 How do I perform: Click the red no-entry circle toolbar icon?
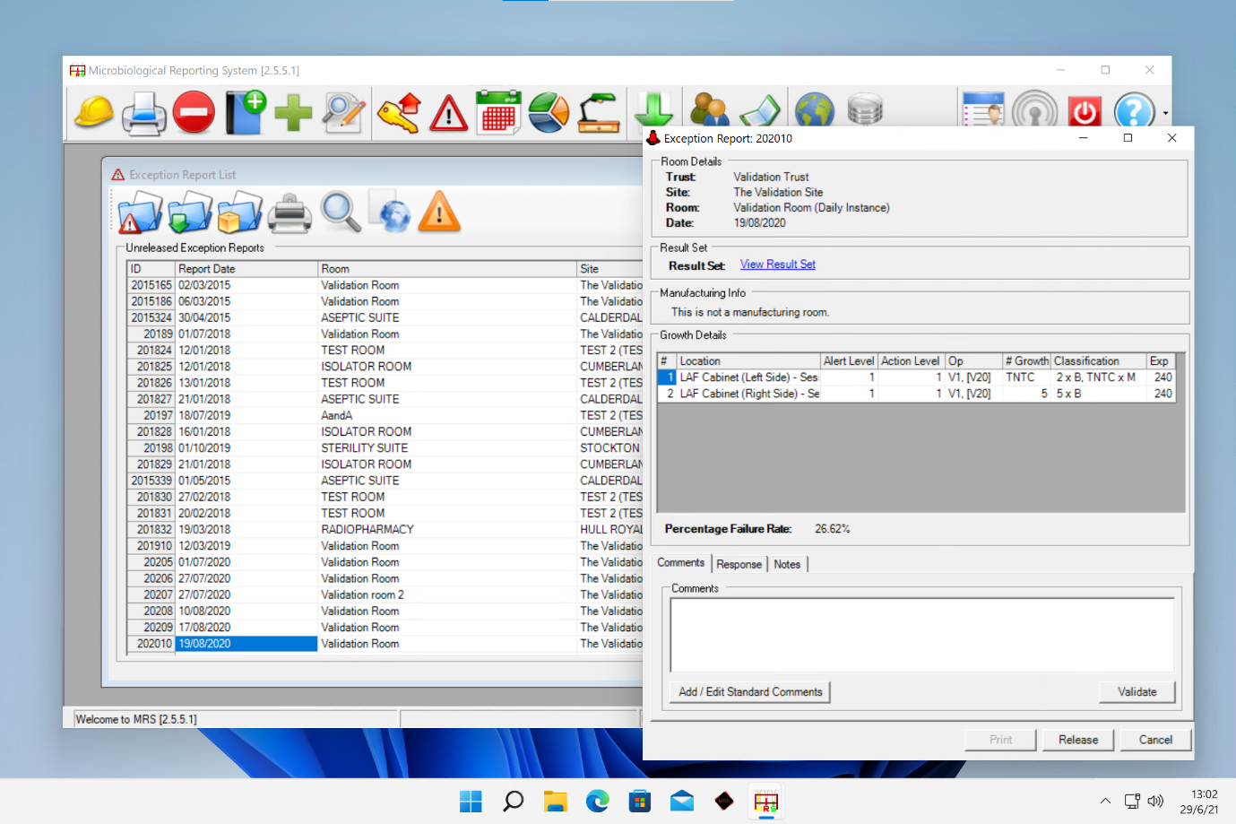194,113
